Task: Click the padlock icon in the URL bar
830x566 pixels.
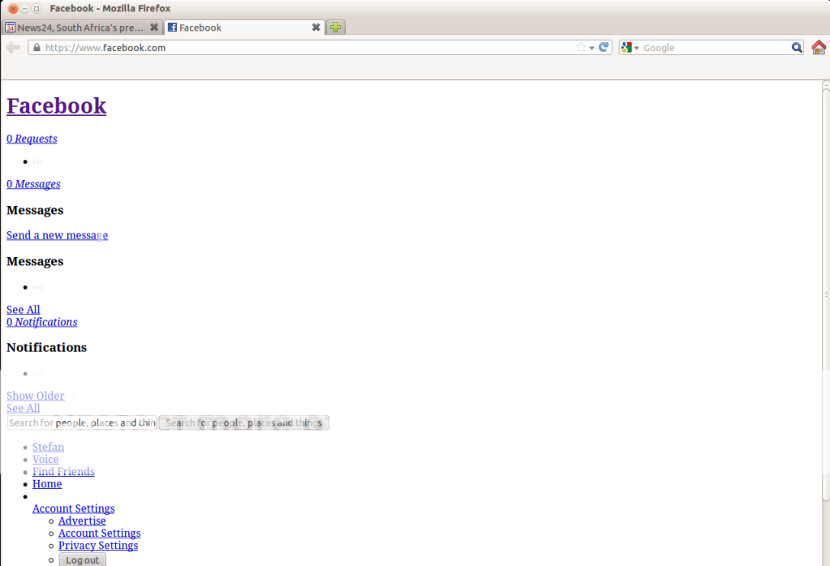Action: click(x=36, y=48)
